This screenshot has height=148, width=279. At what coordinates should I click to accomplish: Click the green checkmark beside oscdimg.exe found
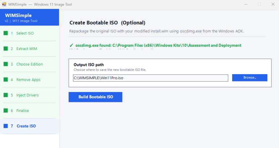71,45
